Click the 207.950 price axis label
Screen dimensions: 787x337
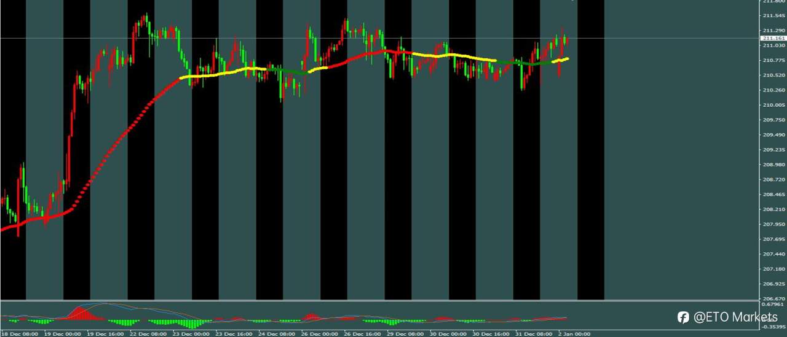pyautogui.click(x=774, y=225)
